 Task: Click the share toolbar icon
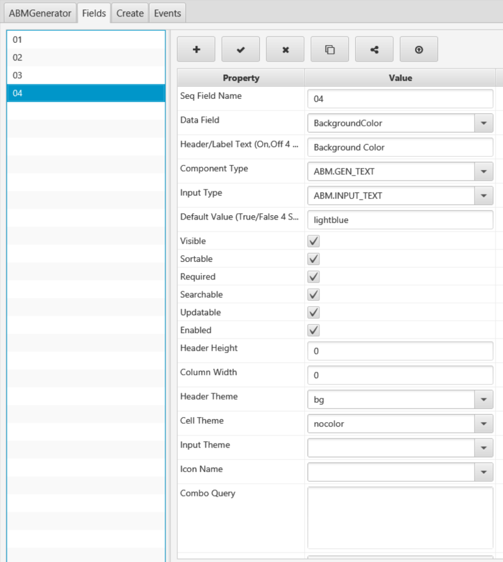click(375, 50)
